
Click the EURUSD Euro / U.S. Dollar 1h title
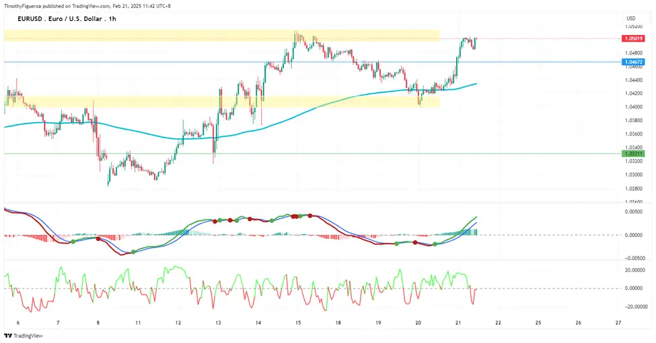tap(67, 19)
